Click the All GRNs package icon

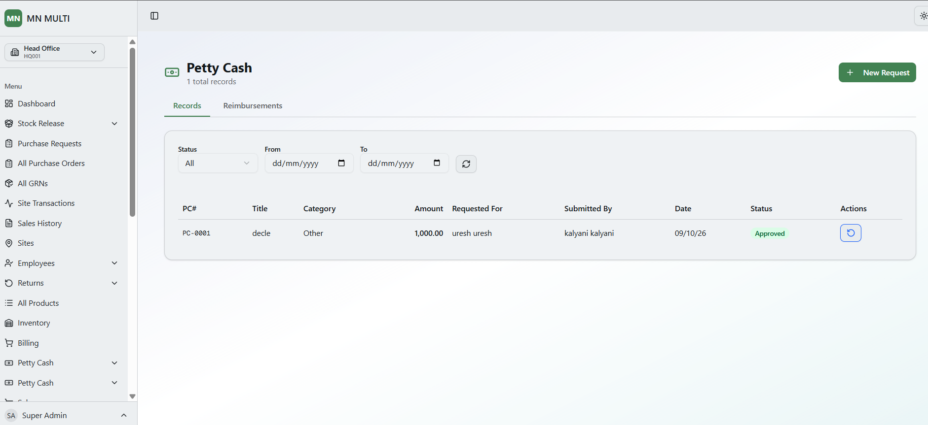(9, 183)
